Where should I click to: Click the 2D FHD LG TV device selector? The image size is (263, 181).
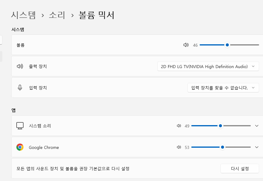pos(208,66)
